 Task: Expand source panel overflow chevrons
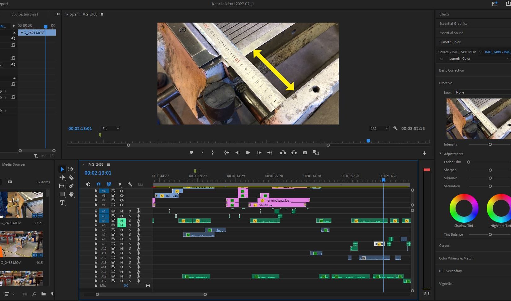click(x=58, y=14)
